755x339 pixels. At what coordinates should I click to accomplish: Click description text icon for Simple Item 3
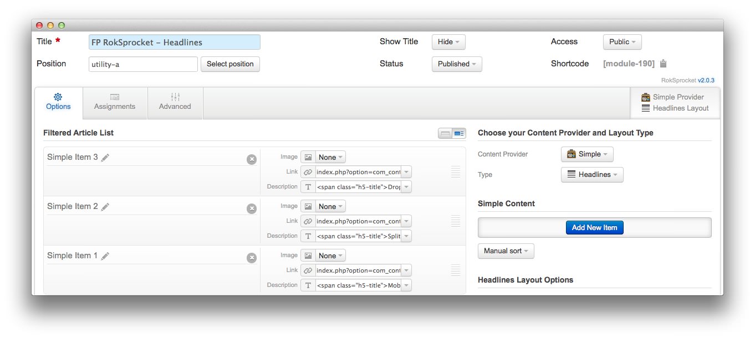(308, 187)
